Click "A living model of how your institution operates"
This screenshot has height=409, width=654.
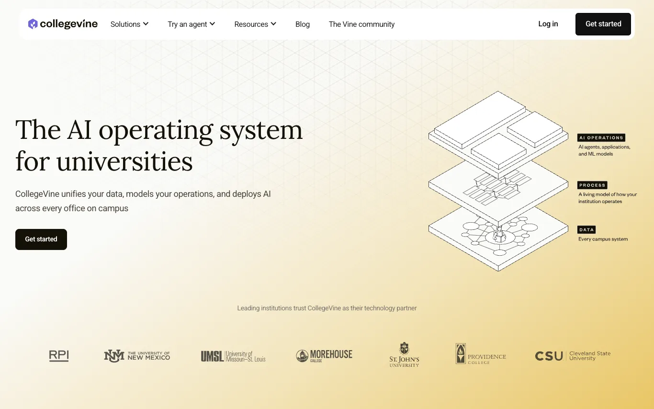(608, 198)
